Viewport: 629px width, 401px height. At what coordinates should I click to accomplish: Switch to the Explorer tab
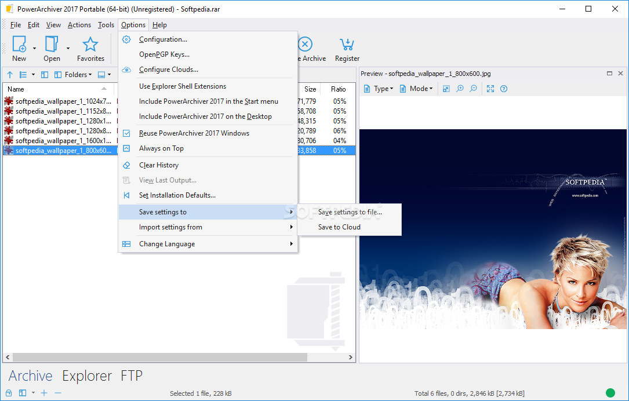[x=86, y=376]
